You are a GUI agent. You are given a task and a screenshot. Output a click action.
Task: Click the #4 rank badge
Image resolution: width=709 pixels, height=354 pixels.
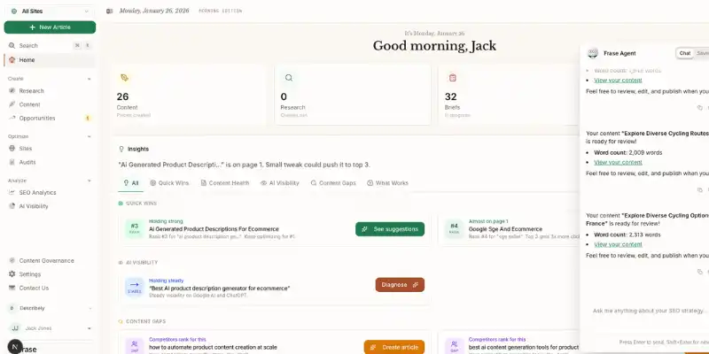point(454,228)
